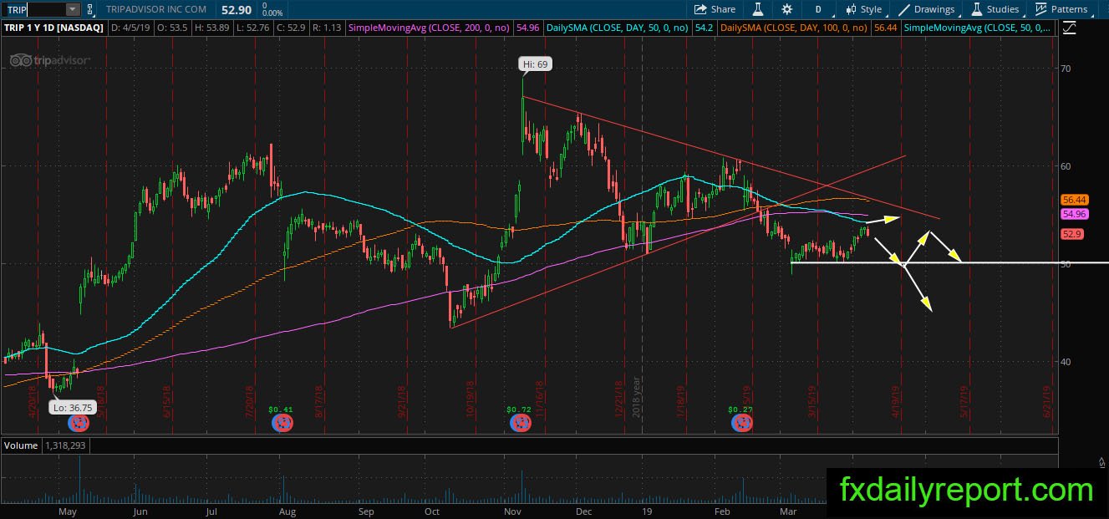Click the May month label on time axis
The width and height of the screenshot is (1109, 519).
69,510
